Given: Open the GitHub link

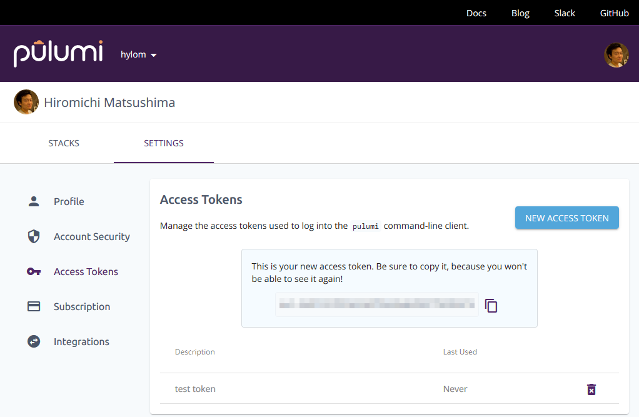Looking at the screenshot, I should pyautogui.click(x=614, y=13).
